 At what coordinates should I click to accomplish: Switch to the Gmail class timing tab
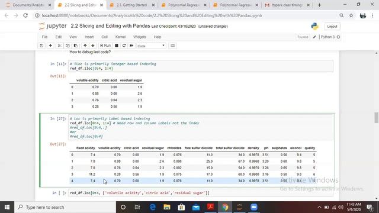287,5
